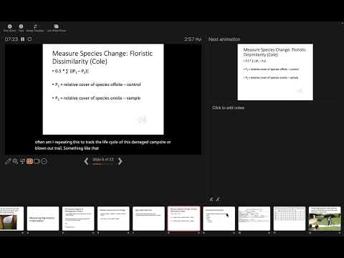The width and height of the screenshot is (344, 258).
Task: Click into the Click to add notes area
Action: 228,107
